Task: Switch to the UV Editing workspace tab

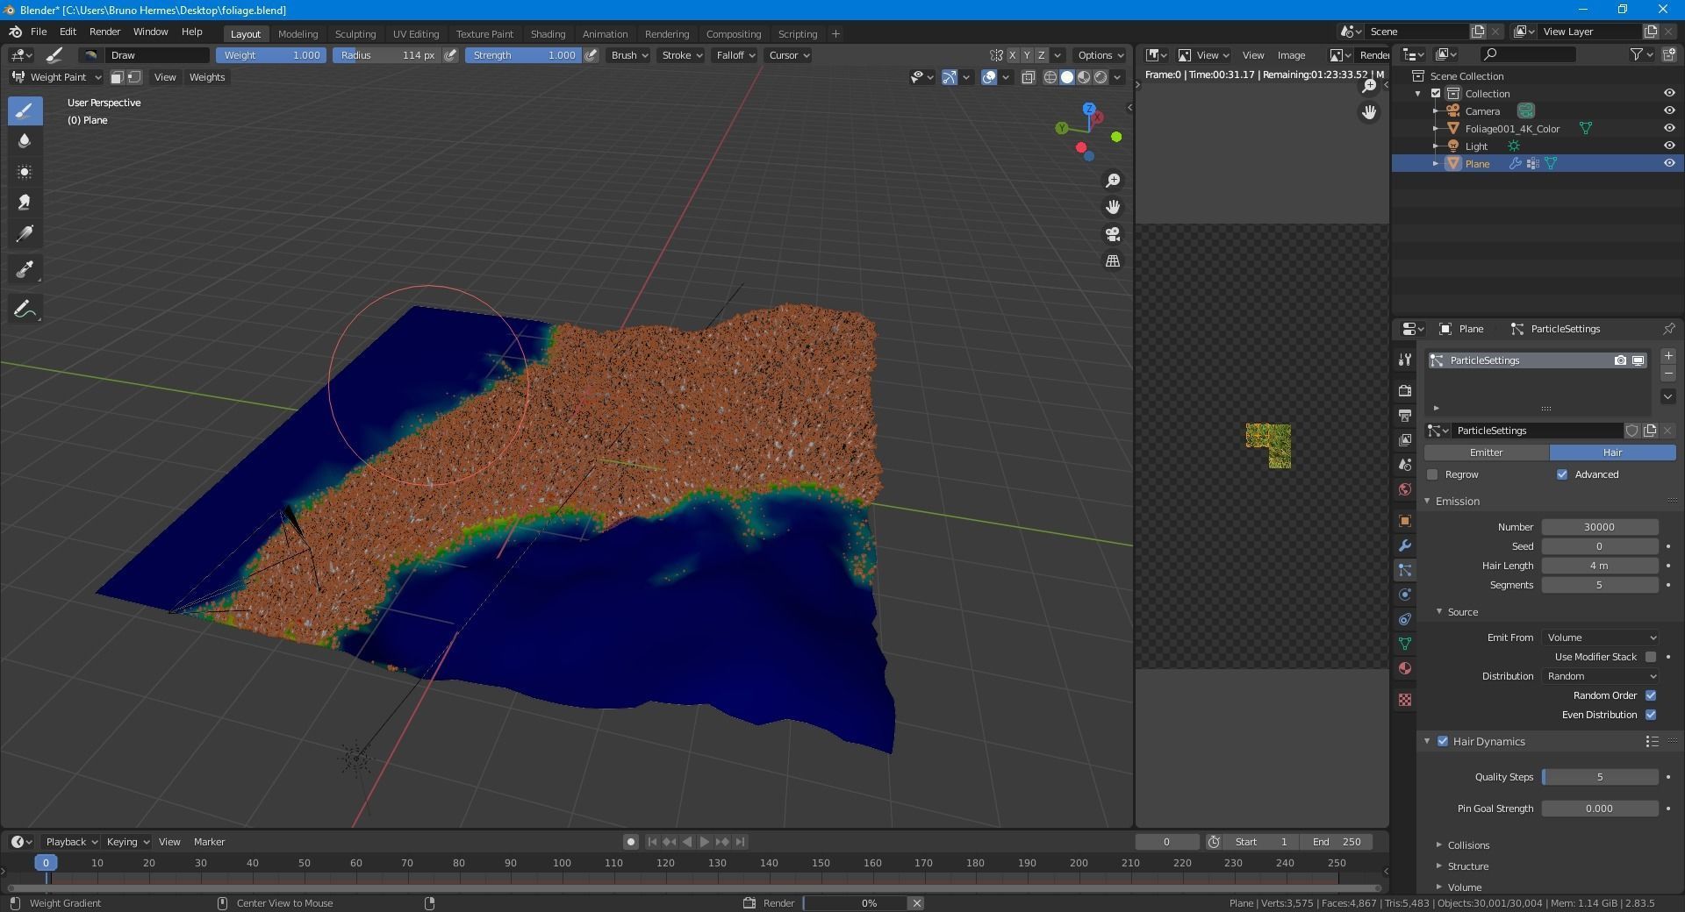Action: pos(416,34)
